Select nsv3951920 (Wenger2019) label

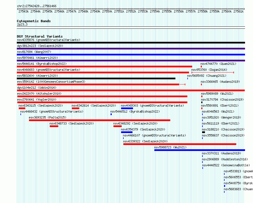(221, 117)
